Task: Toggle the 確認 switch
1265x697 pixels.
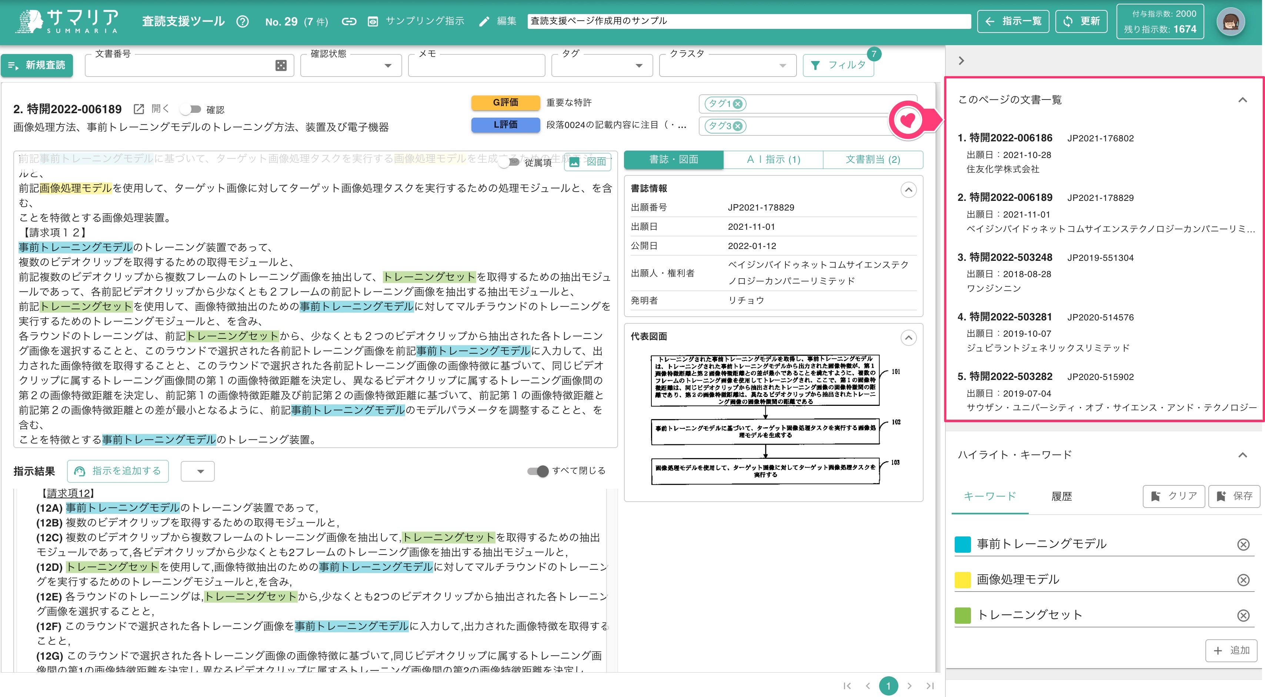Action: (191, 109)
